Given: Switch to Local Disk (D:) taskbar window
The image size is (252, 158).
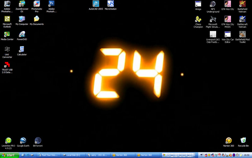Looking at the screenshot, I should 73,155.
